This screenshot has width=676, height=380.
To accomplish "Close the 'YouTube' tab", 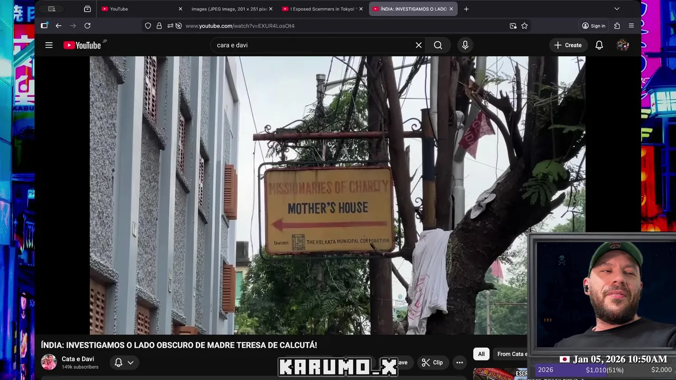I will [x=180, y=9].
